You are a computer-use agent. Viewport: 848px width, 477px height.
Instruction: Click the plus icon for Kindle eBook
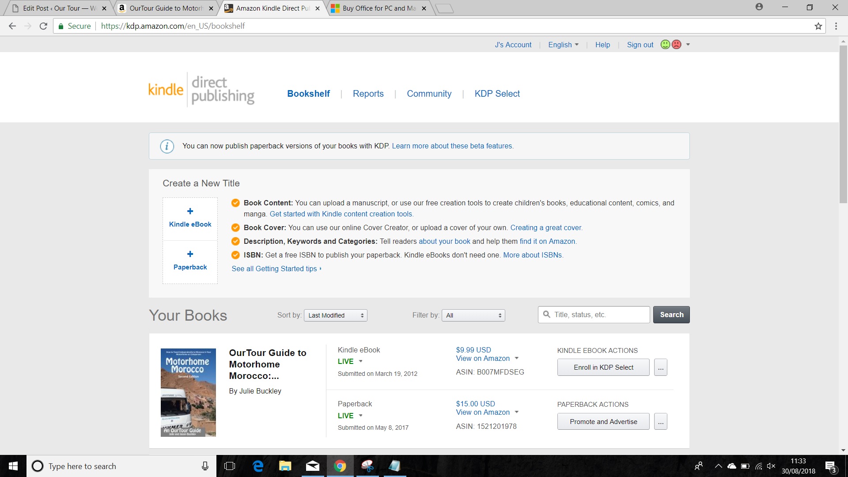190,211
